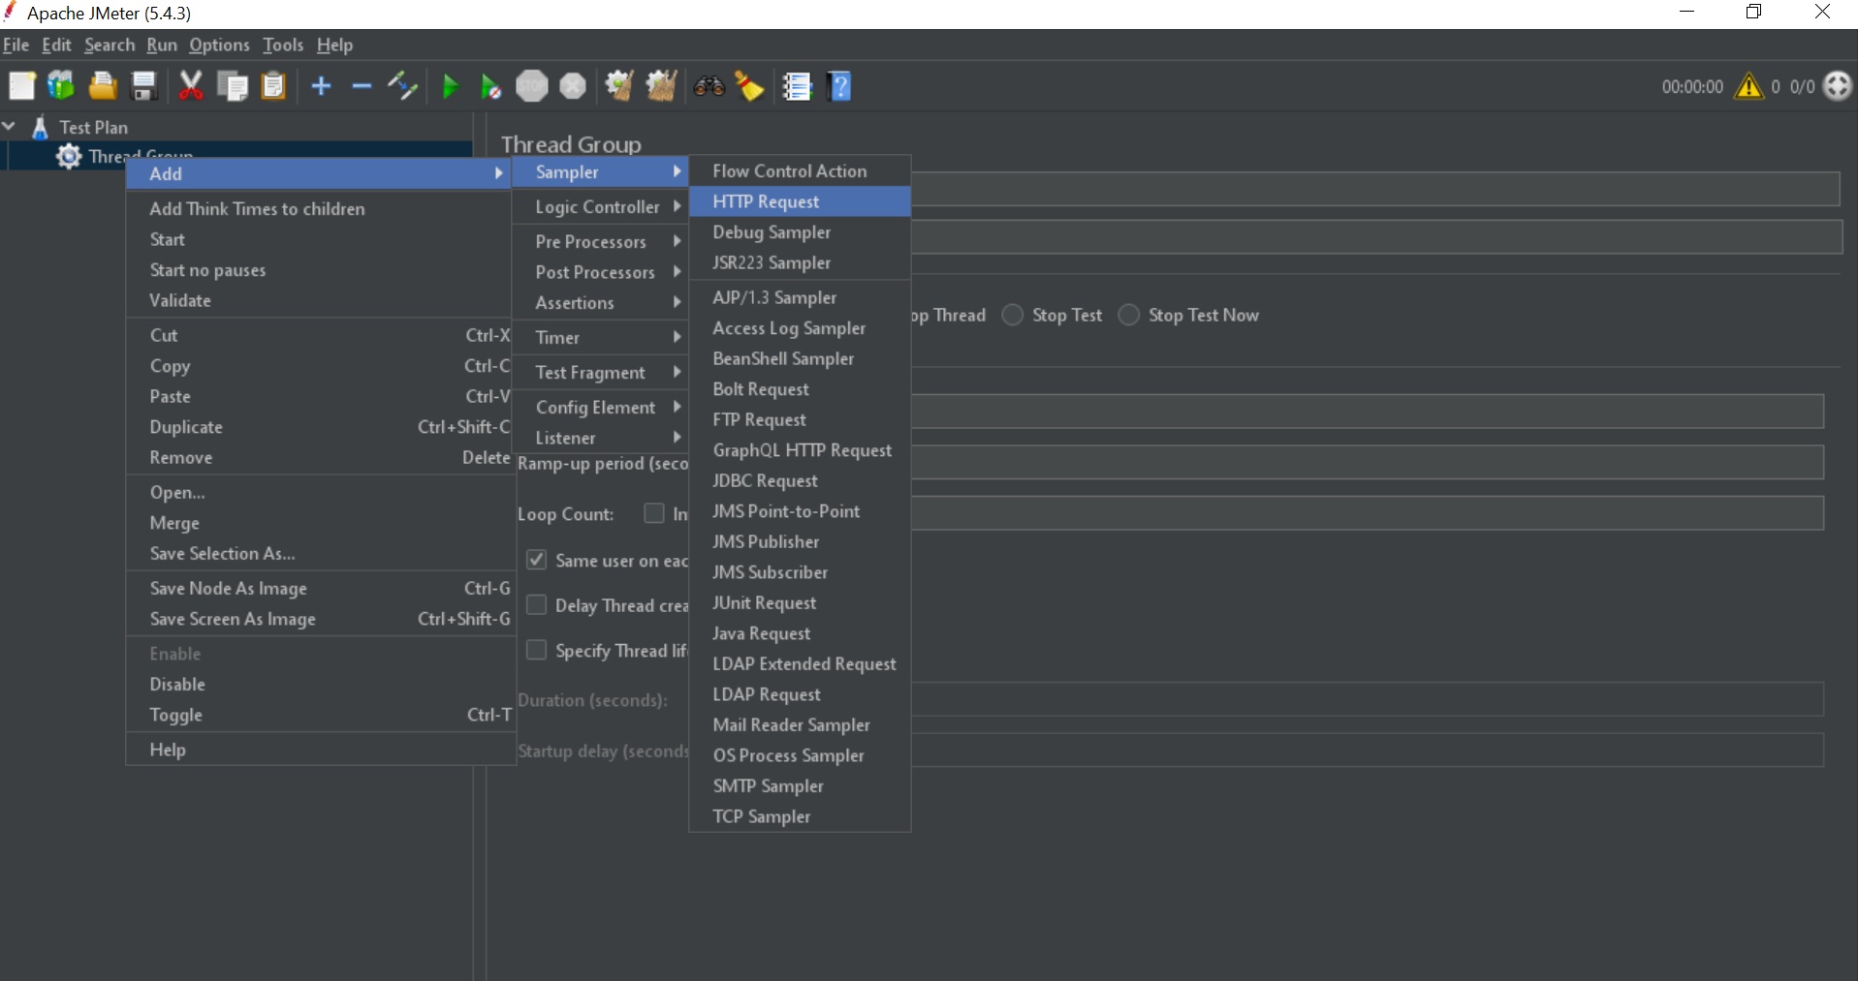Screen dimensions: 1858x981
Task: Expand the Post Processors submenu
Action: (600, 272)
